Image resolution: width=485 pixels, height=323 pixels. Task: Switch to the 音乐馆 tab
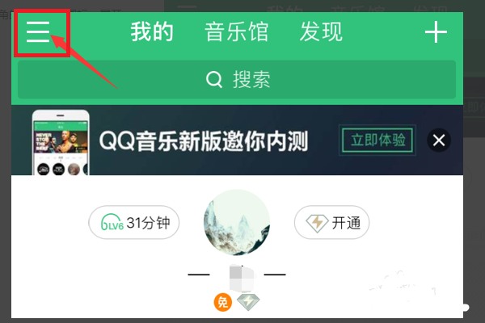[237, 31]
